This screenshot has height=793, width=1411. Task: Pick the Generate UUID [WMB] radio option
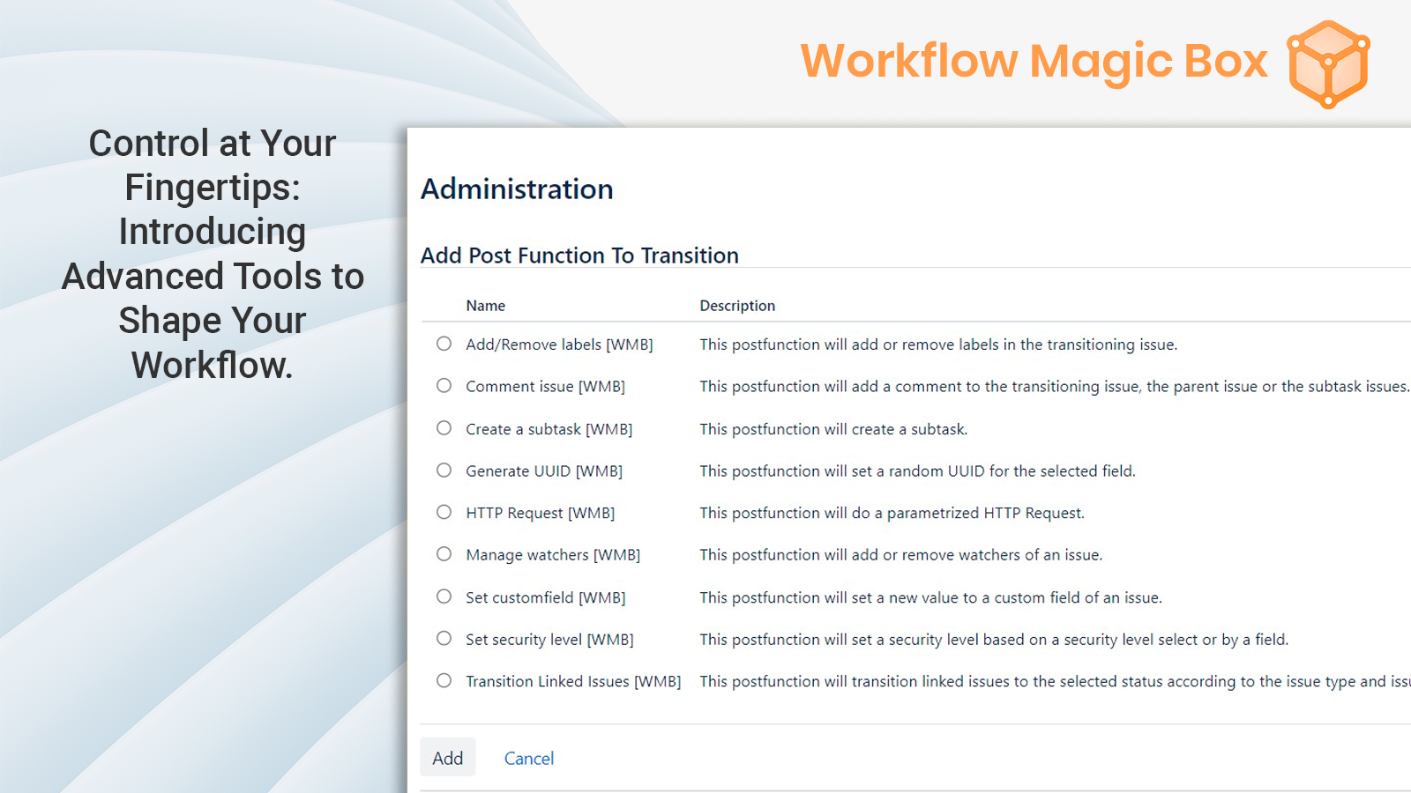444,471
